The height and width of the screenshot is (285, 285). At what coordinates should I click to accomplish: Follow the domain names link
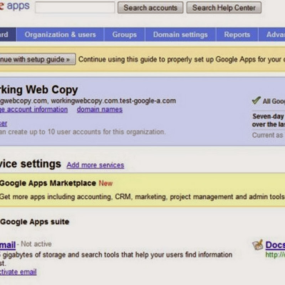(x=100, y=110)
